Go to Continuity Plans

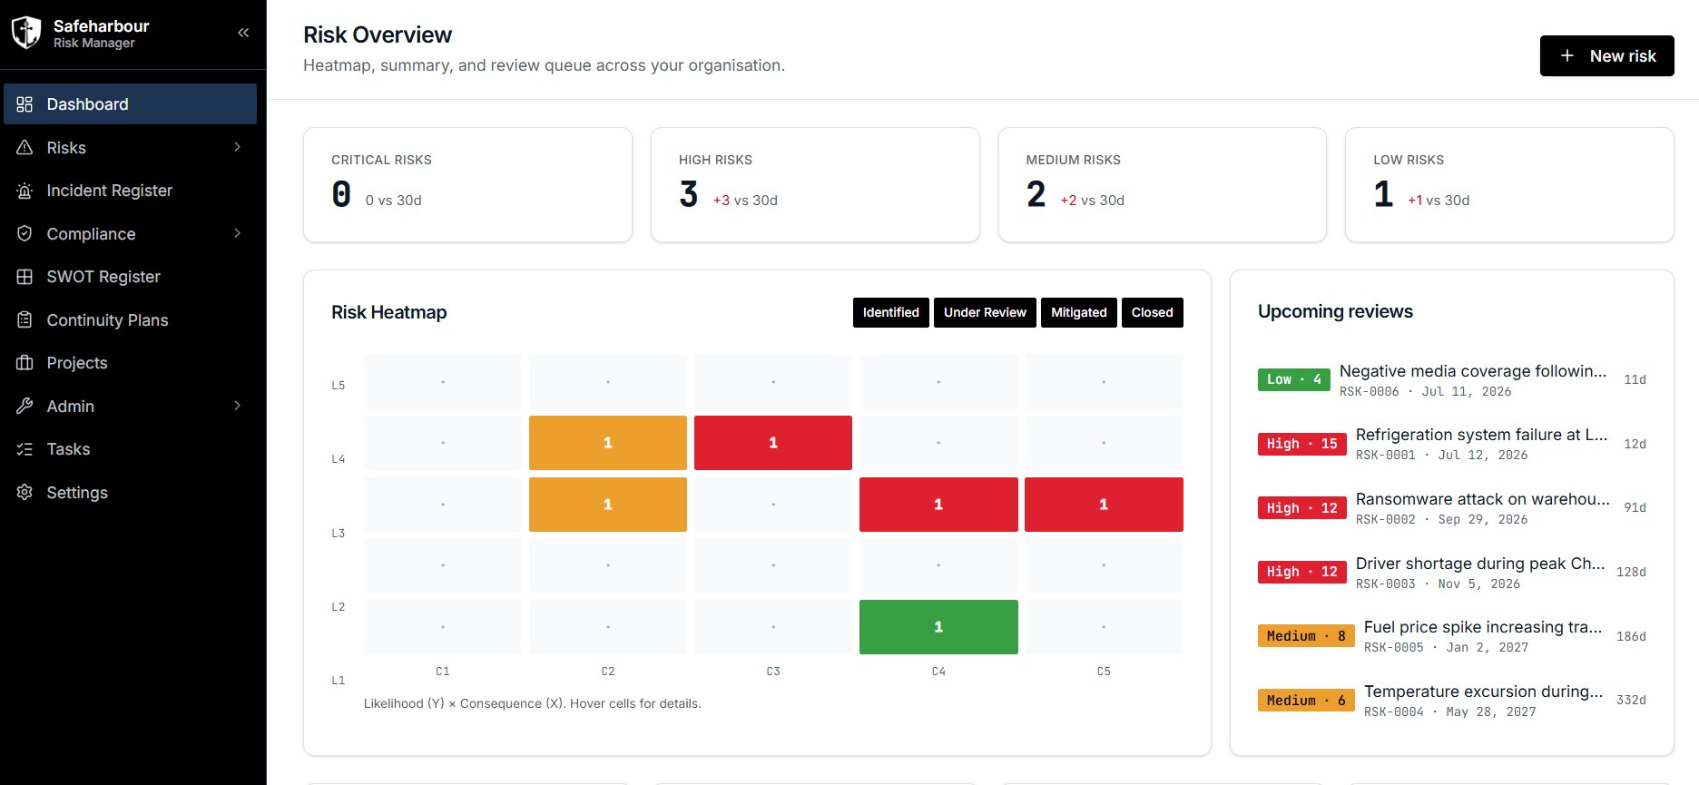point(130,319)
